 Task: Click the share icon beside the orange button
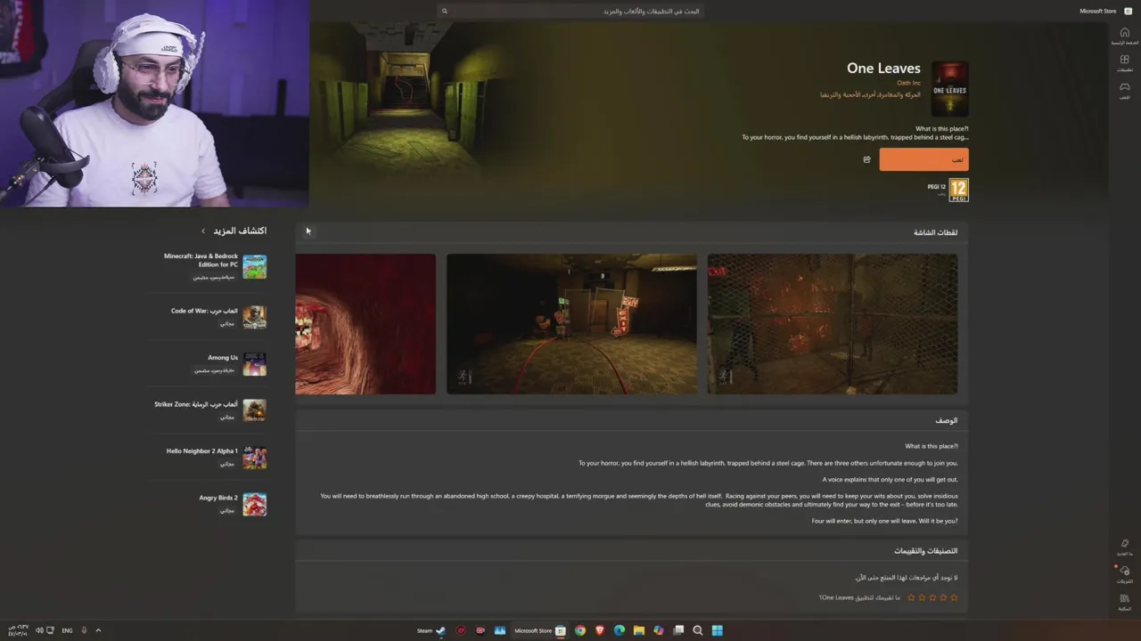[866, 159]
